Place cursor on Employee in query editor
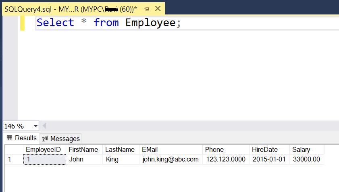The image size is (339, 192). click(150, 22)
